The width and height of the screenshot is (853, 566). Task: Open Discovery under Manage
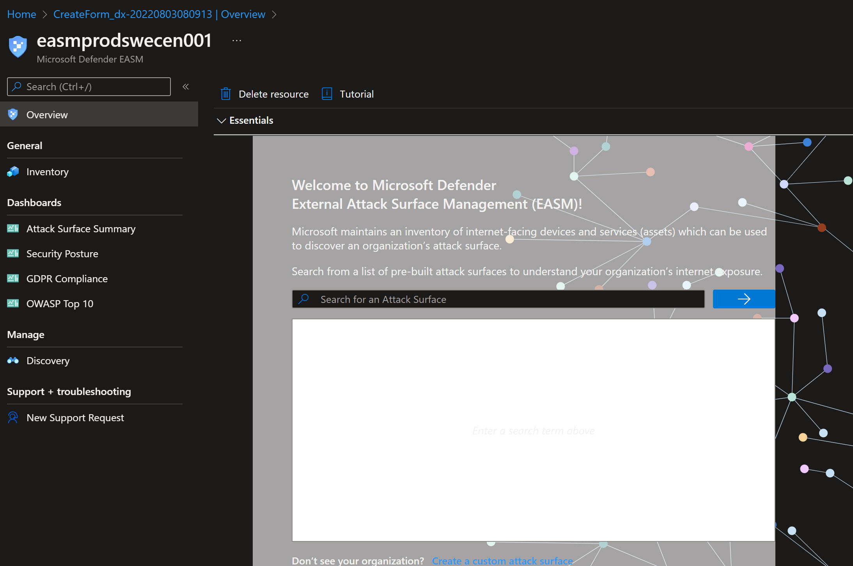(48, 361)
